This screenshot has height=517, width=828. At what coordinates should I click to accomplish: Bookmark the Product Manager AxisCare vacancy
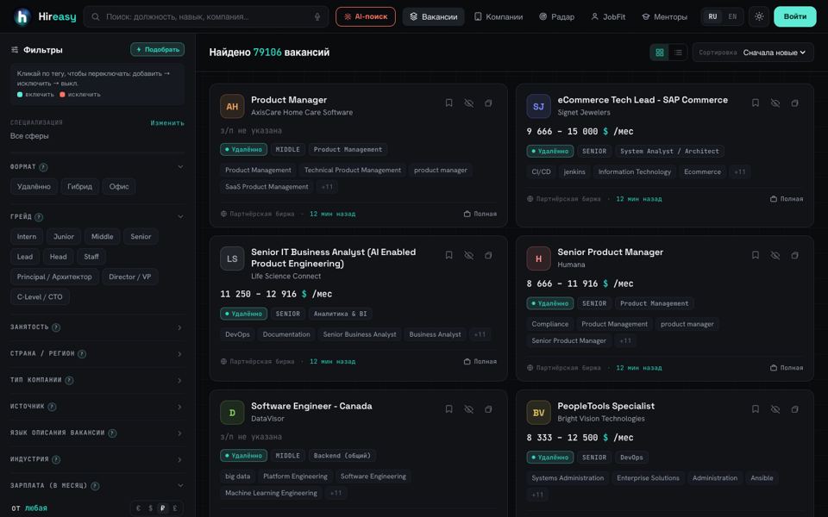coord(448,103)
